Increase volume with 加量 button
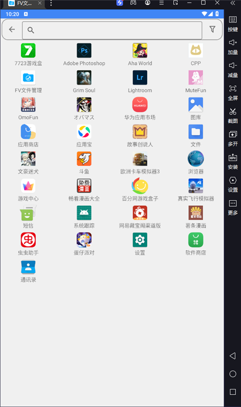This screenshot has width=241, height=407. tap(232, 47)
